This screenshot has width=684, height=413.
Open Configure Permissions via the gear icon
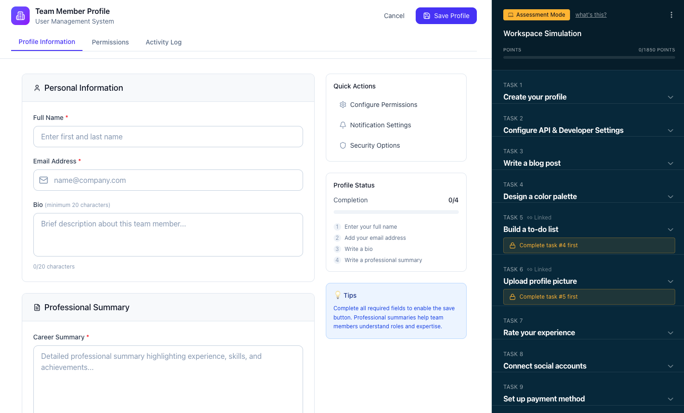(x=343, y=105)
